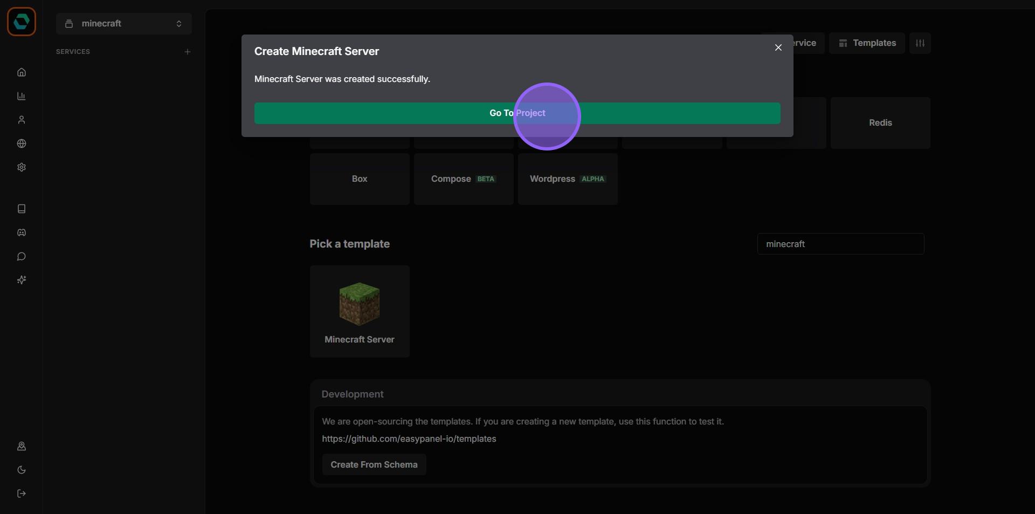Open the feedback chat bubble icon
Screen dimensions: 1035x514
click(22, 256)
